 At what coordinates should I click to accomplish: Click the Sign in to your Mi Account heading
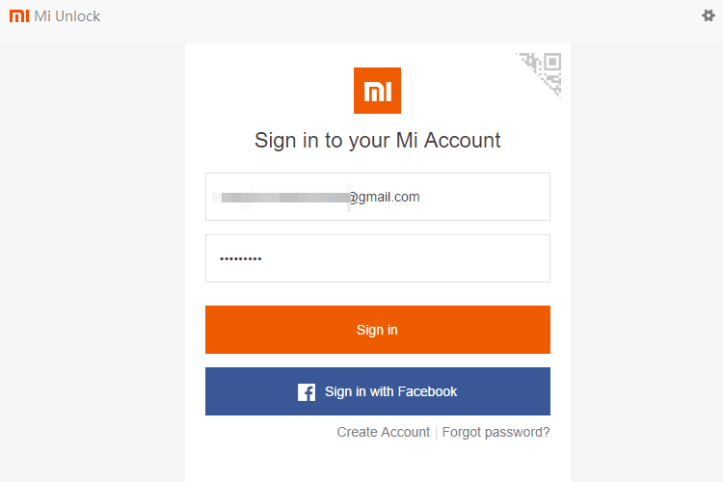tap(377, 140)
